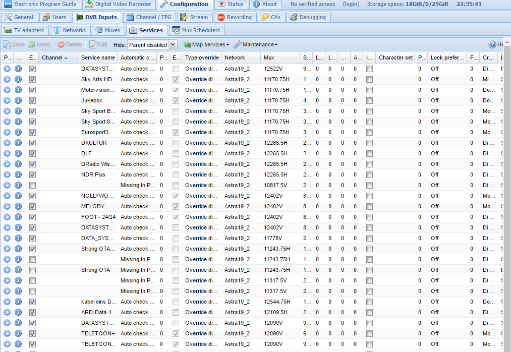The width and height of the screenshot is (511, 352).
Task: Open info for MELODY service
Action: [x=18, y=206]
